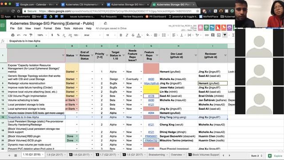284x160 pixels.
Task: Select the Snapshots to In-tree Alpha cell
Action: [36, 117]
